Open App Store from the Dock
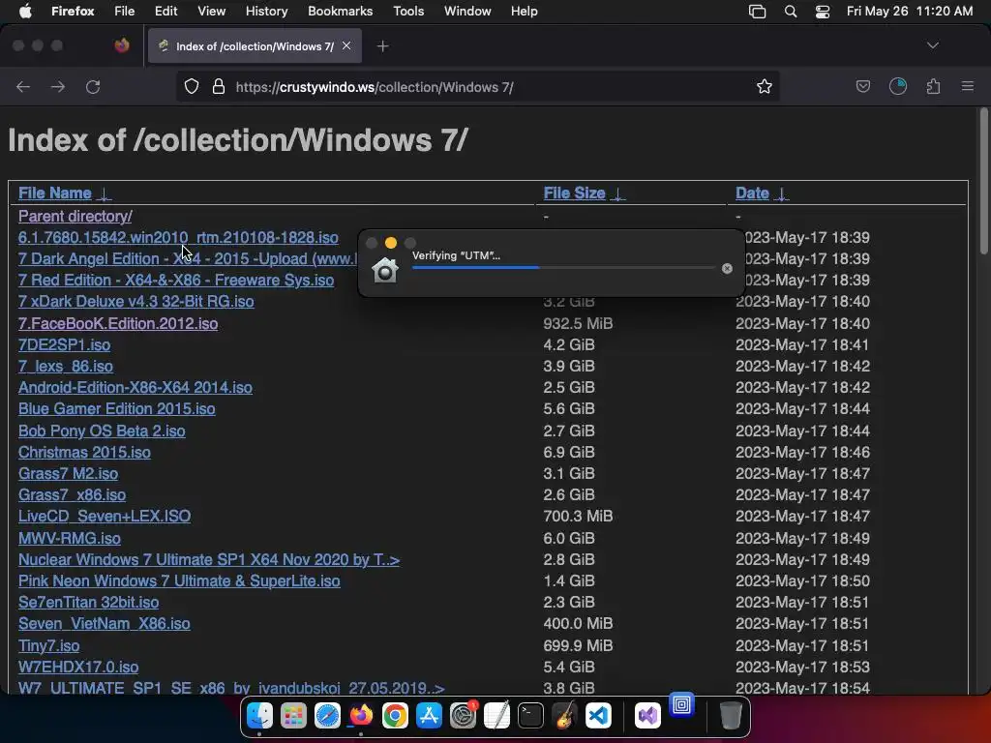Screen dimensions: 991x743 coord(429,716)
